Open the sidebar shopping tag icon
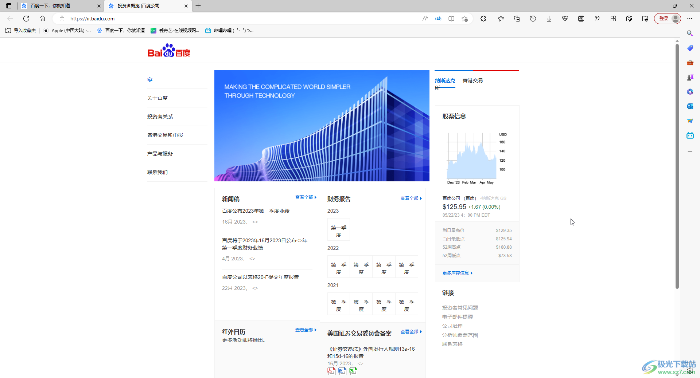The width and height of the screenshot is (700, 378). 690,48
